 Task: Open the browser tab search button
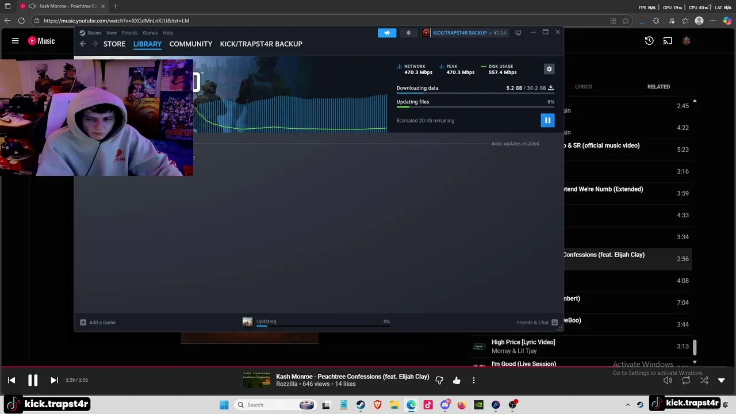(7, 6)
